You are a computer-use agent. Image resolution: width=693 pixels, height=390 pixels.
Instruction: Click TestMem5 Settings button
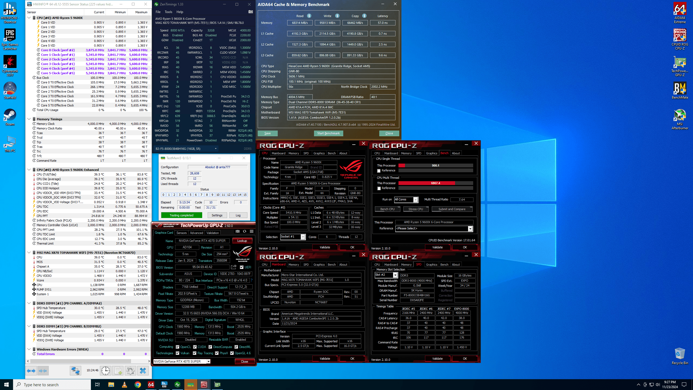coord(217,215)
